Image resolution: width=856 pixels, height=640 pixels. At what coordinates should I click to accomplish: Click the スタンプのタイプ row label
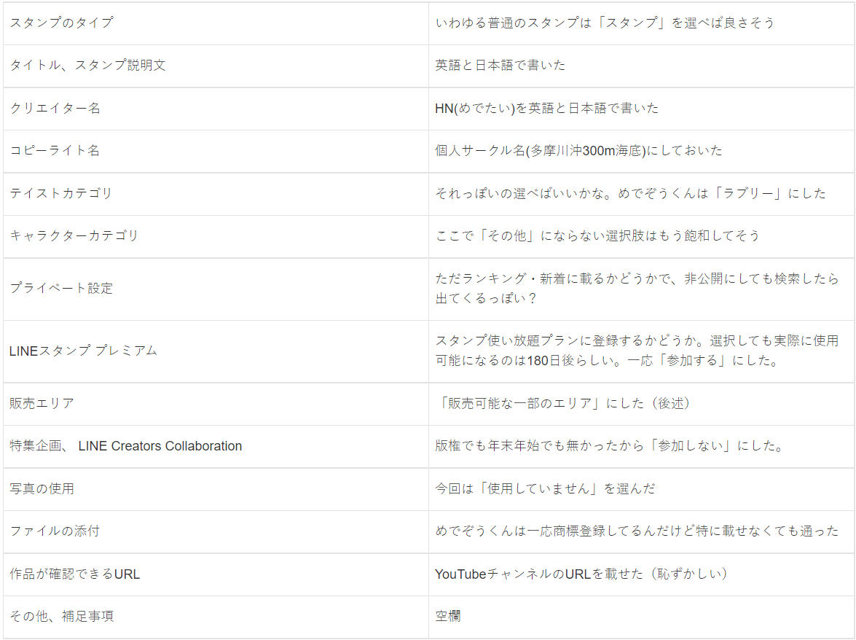tap(61, 23)
